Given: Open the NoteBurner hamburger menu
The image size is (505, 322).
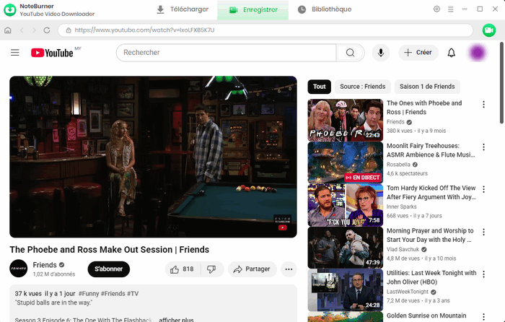Looking at the screenshot, I should (x=451, y=9).
